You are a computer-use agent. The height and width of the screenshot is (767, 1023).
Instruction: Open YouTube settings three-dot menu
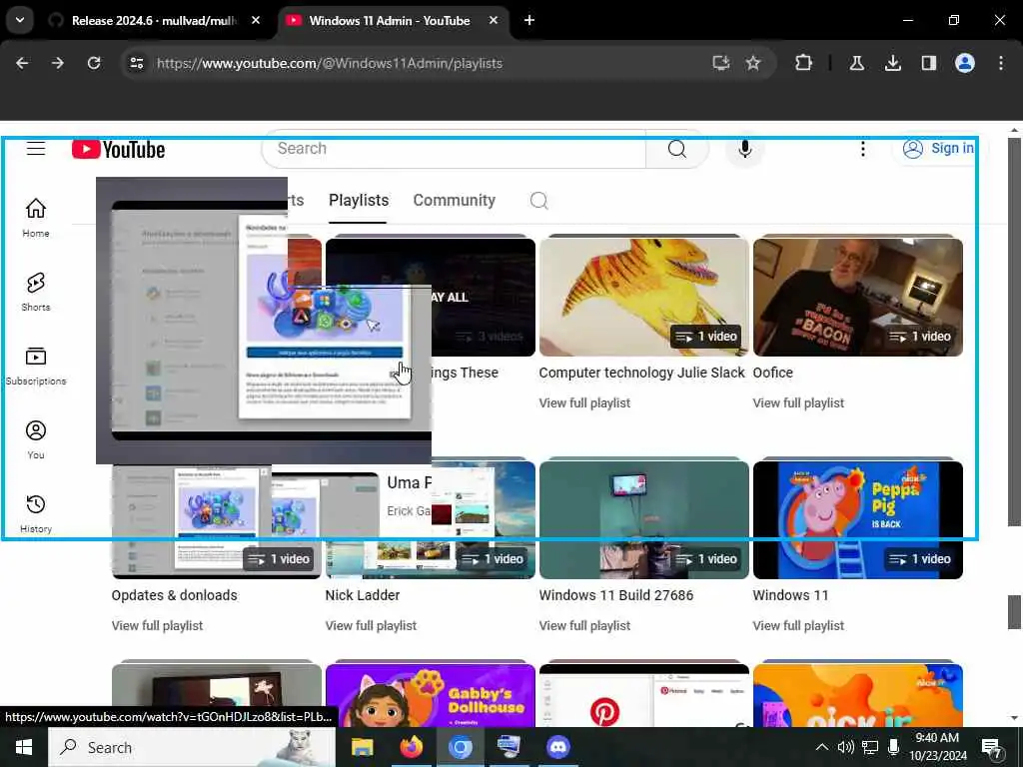click(862, 149)
